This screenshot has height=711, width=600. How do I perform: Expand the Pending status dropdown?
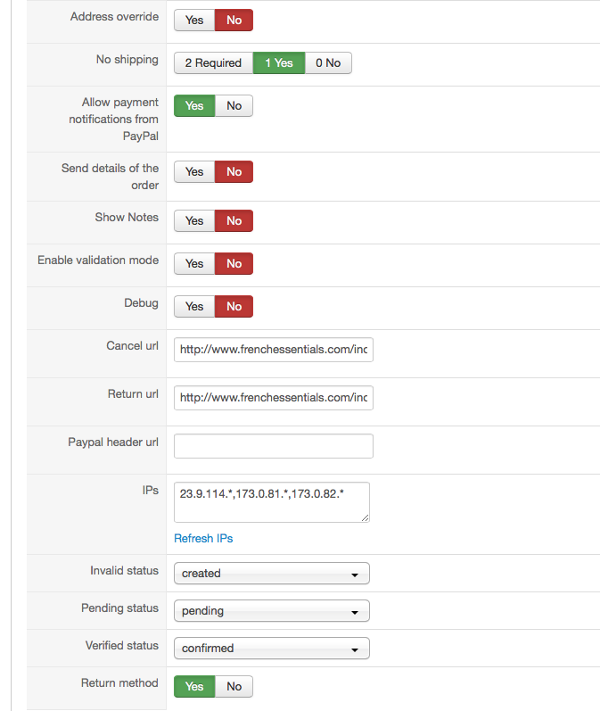[271, 611]
